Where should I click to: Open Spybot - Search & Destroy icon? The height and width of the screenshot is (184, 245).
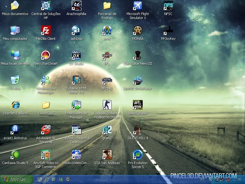point(76,130)
